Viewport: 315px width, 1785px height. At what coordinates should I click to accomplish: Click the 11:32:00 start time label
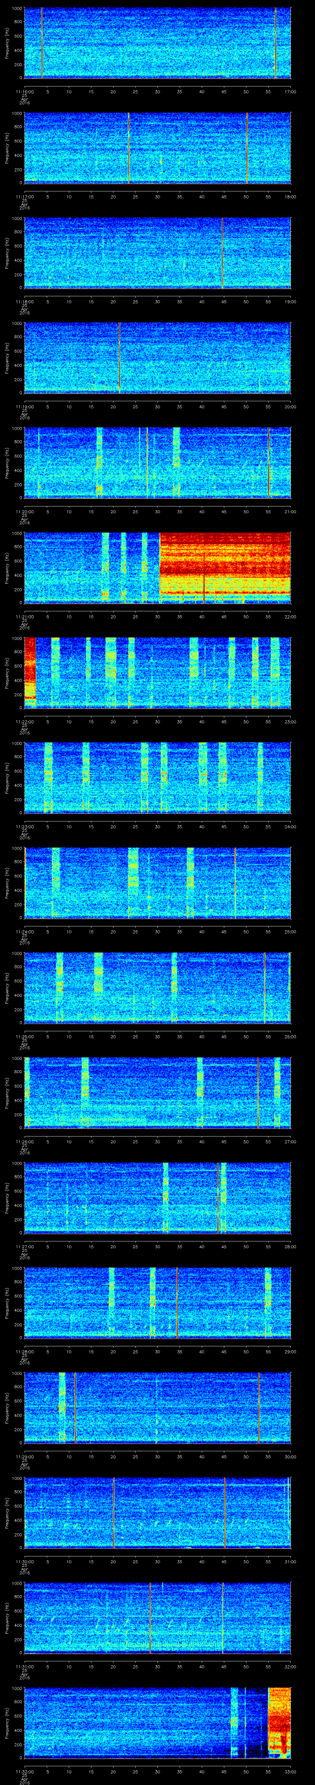pyautogui.click(x=24, y=1771)
